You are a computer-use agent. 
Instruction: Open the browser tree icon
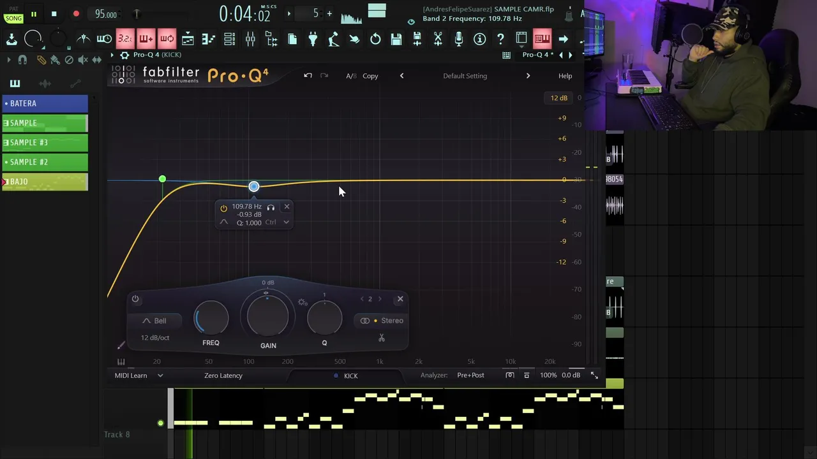point(271,39)
